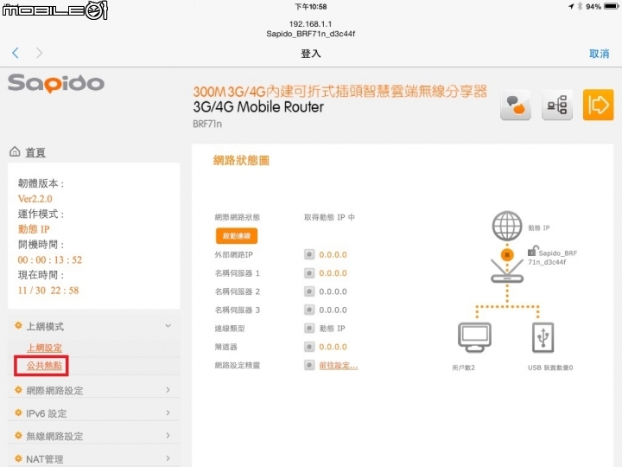Open the 公共熱點 link
This screenshot has height=467, width=622.
pos(44,365)
